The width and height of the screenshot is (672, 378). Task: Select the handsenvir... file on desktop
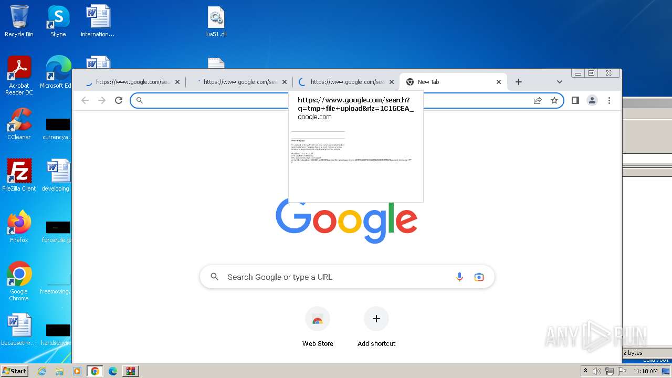tap(57, 335)
